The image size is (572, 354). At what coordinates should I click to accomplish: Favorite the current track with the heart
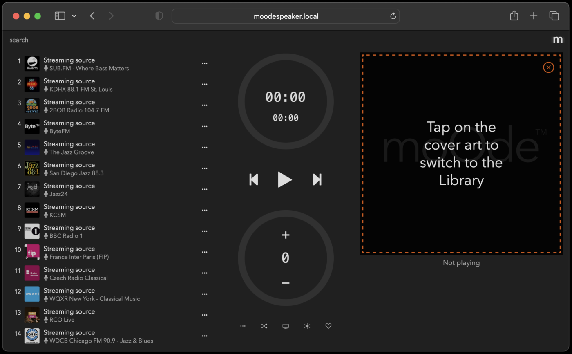(x=328, y=326)
